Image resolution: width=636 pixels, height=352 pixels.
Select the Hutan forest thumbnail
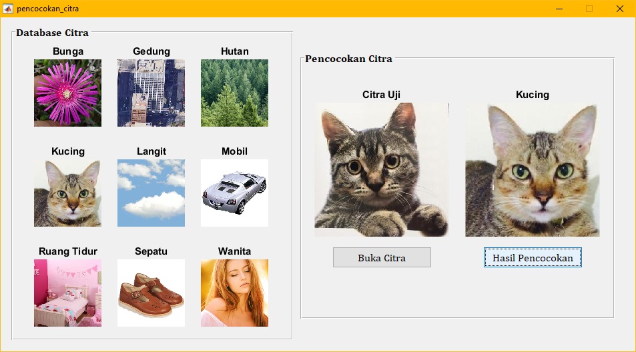point(234,93)
